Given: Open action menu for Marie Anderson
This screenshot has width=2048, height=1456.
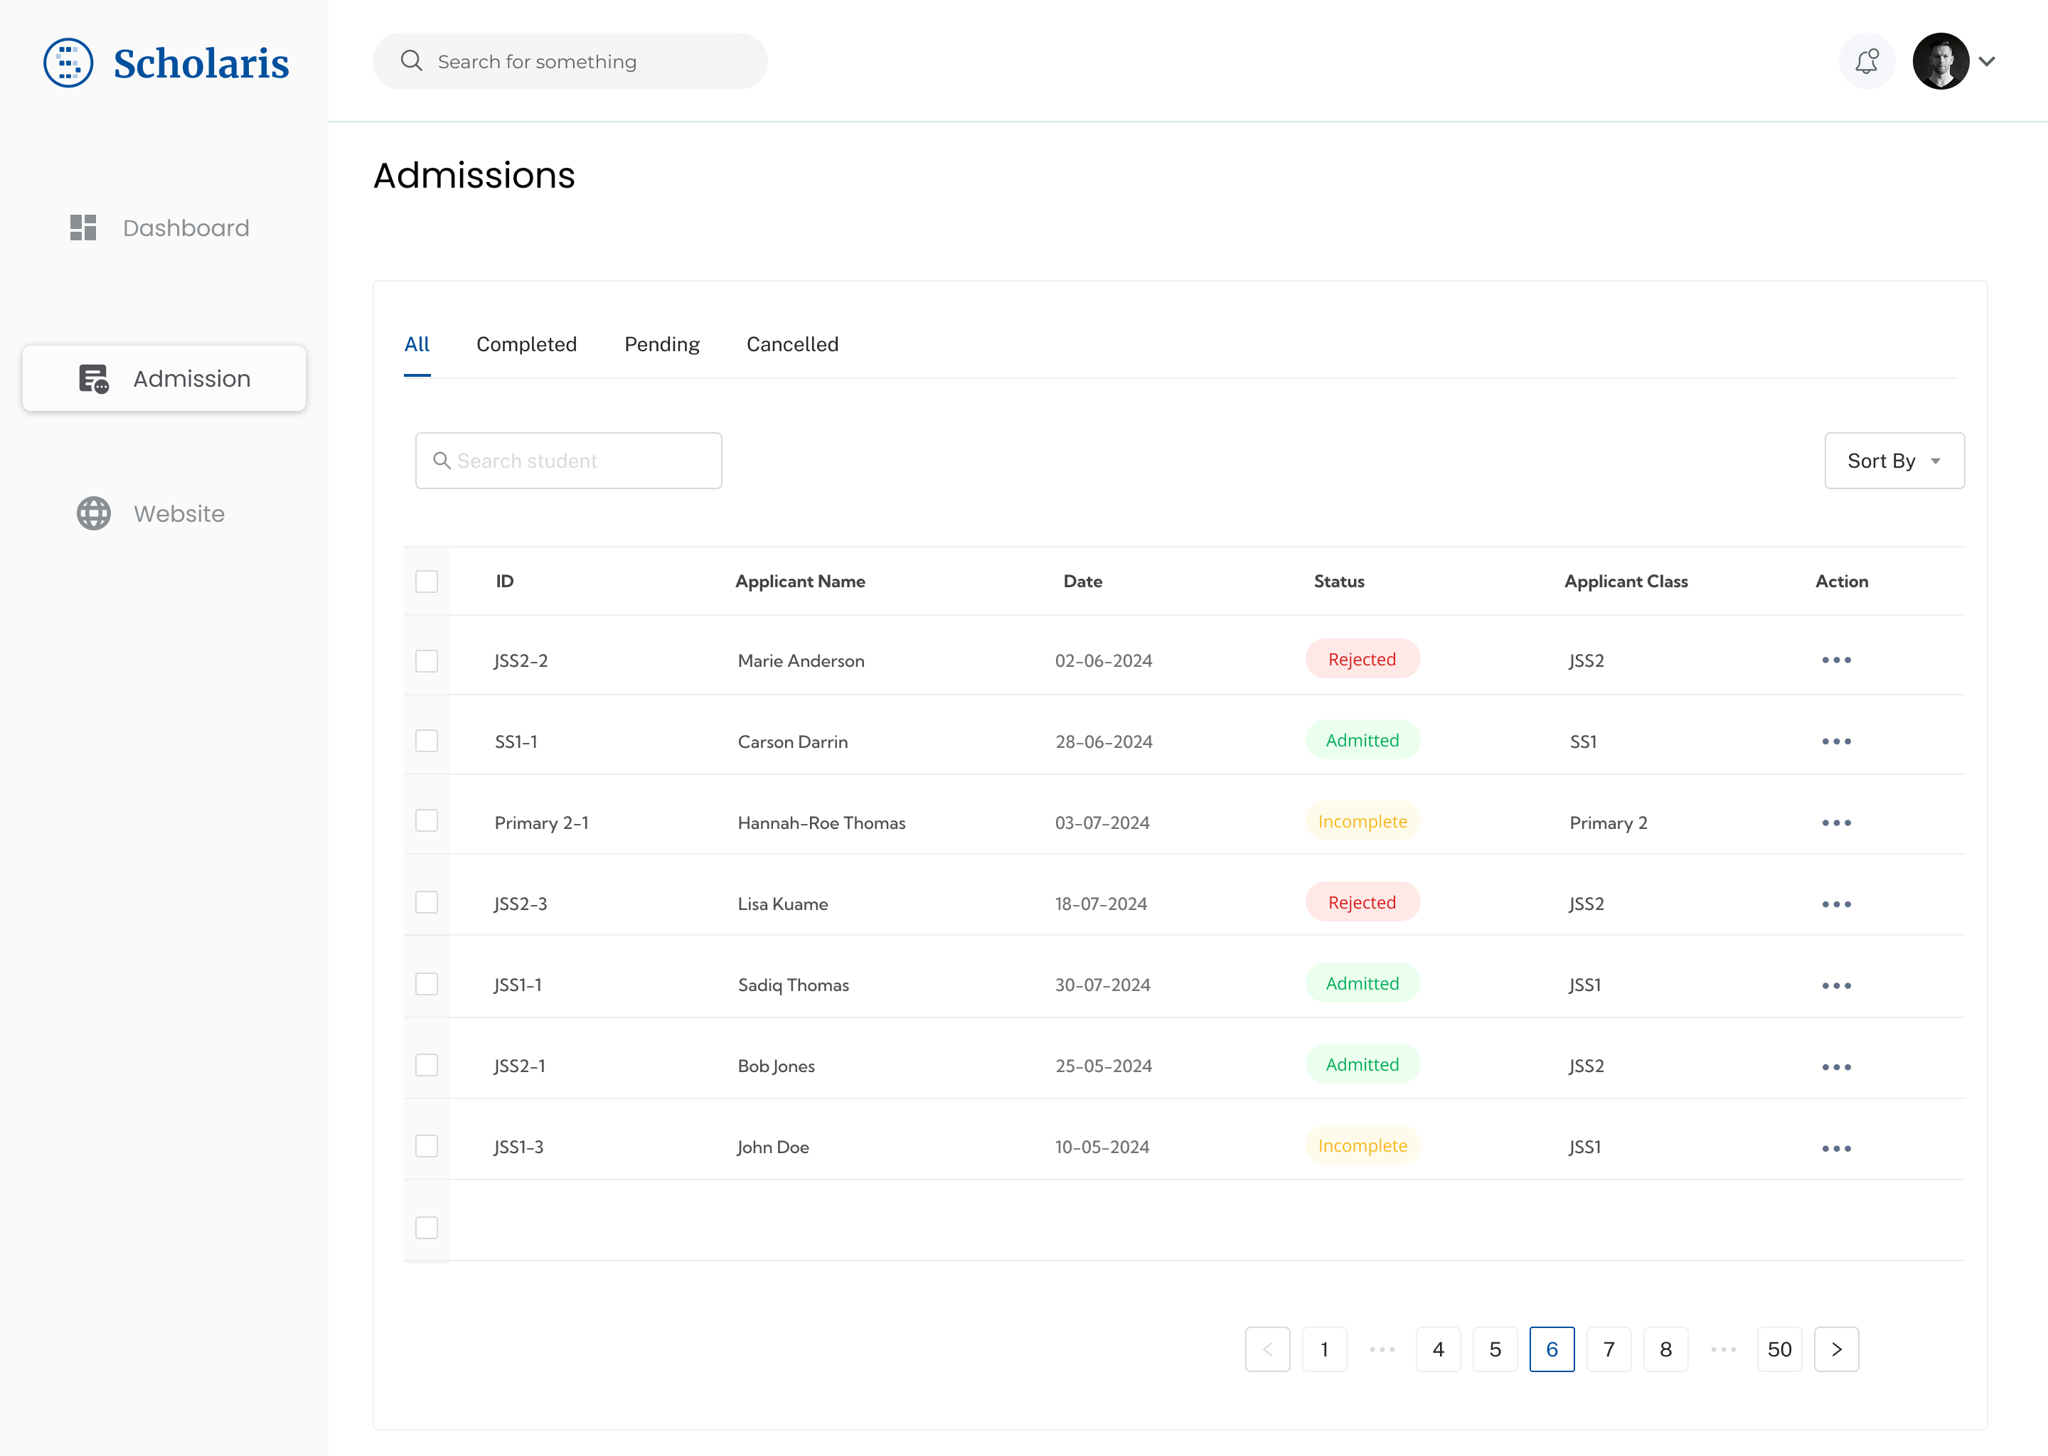Looking at the screenshot, I should coord(1835,660).
